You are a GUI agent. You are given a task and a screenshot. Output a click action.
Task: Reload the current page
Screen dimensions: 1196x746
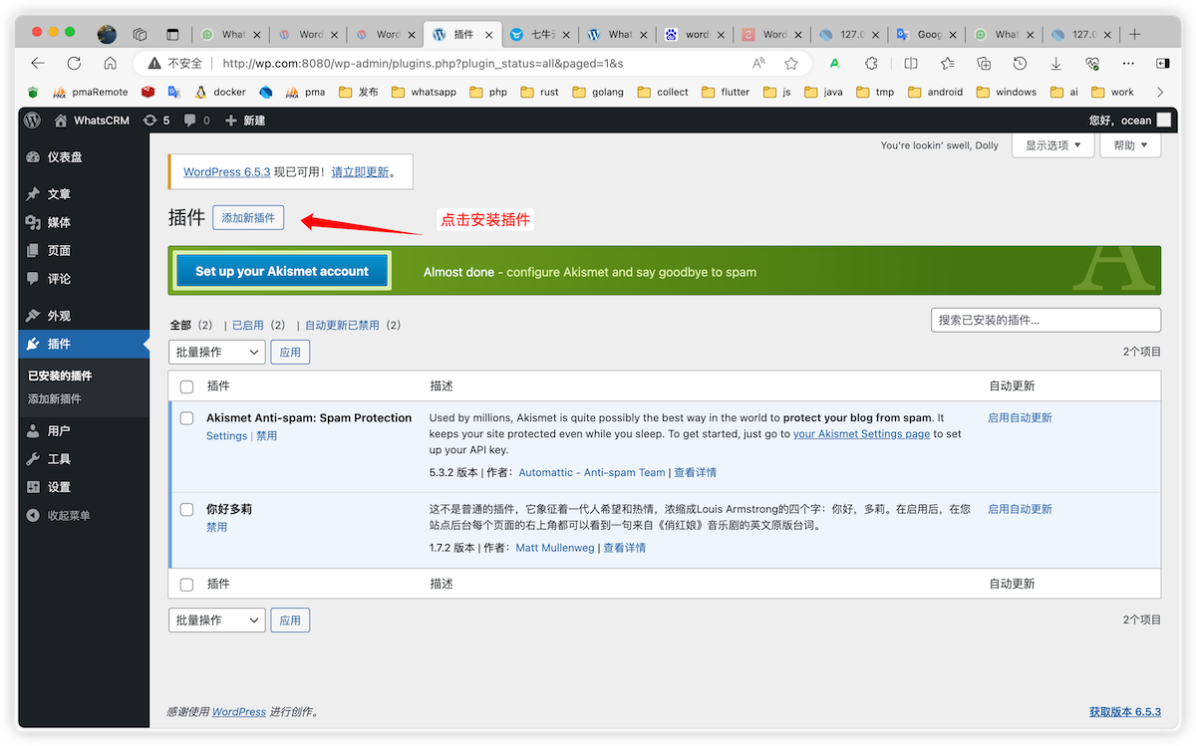click(74, 63)
